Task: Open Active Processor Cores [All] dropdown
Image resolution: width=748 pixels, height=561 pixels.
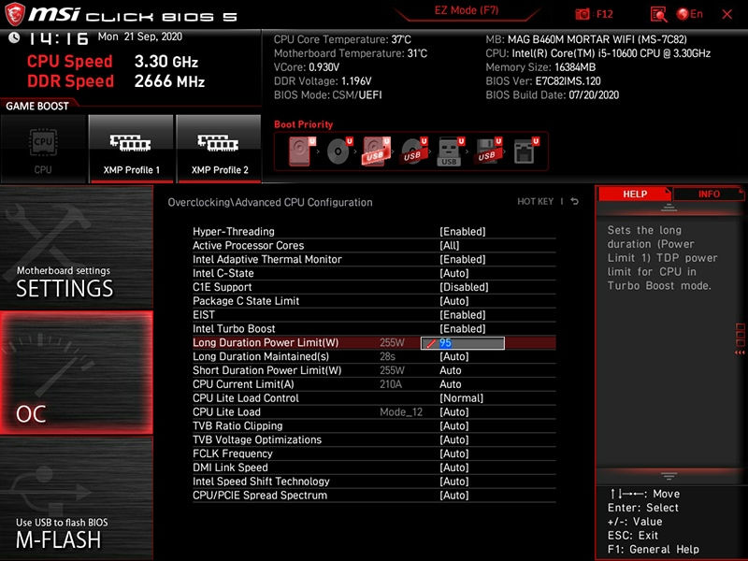Action: [x=450, y=245]
